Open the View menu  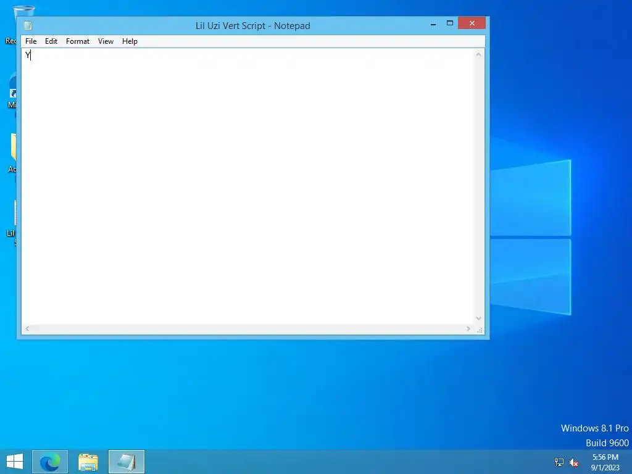tap(106, 41)
